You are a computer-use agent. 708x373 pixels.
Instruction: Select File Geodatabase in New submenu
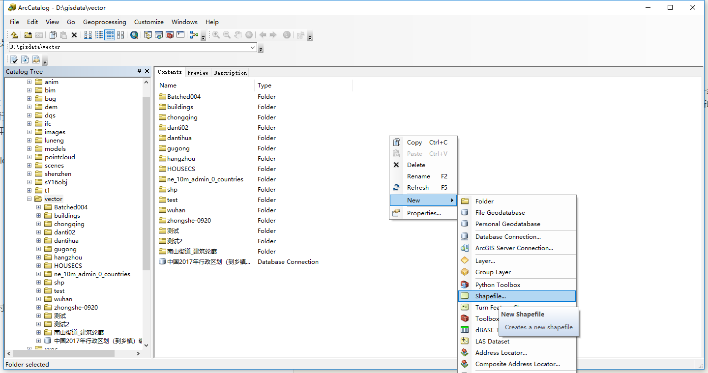(517, 213)
